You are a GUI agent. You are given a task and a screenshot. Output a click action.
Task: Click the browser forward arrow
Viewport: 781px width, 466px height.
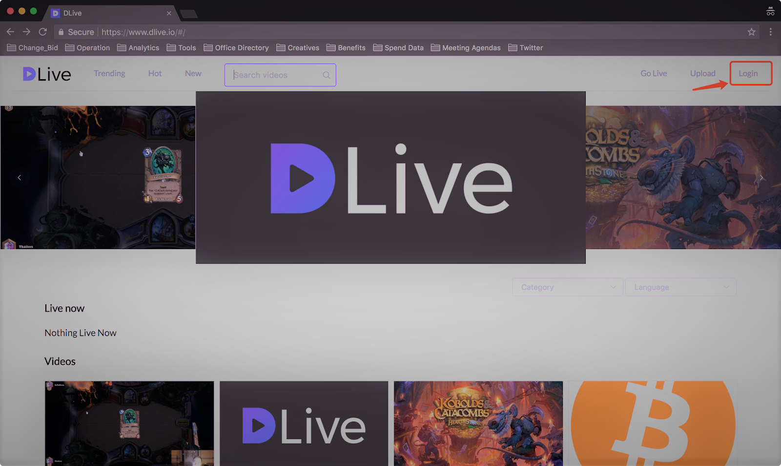click(x=26, y=32)
